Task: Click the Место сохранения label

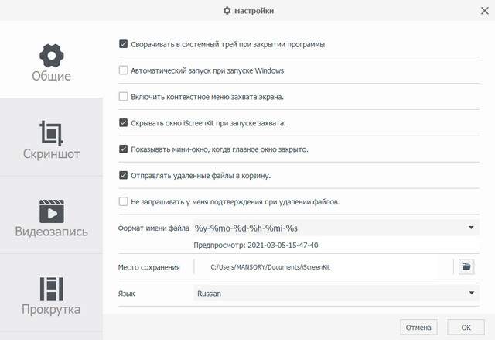Action: (x=149, y=267)
